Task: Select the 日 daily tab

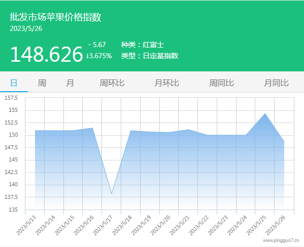Action: (14, 83)
